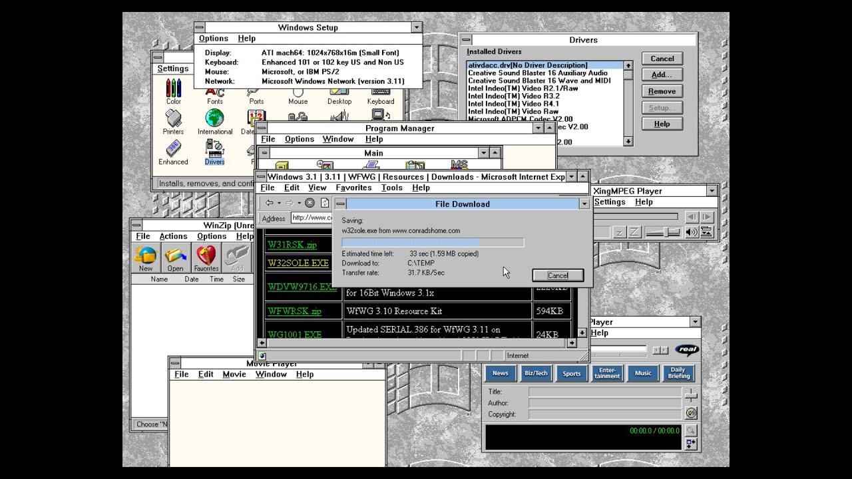
Task: Open the Printers control panel icon
Action: [173, 122]
